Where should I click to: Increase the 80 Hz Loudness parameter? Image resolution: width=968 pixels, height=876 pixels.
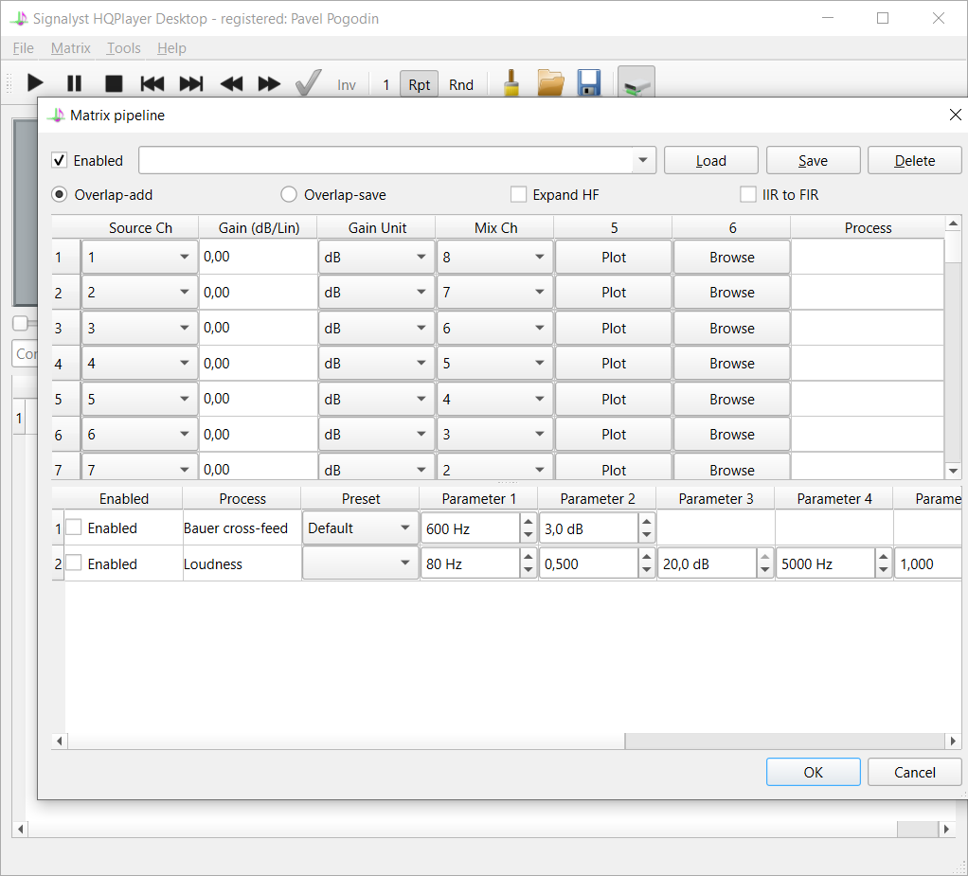tap(528, 556)
